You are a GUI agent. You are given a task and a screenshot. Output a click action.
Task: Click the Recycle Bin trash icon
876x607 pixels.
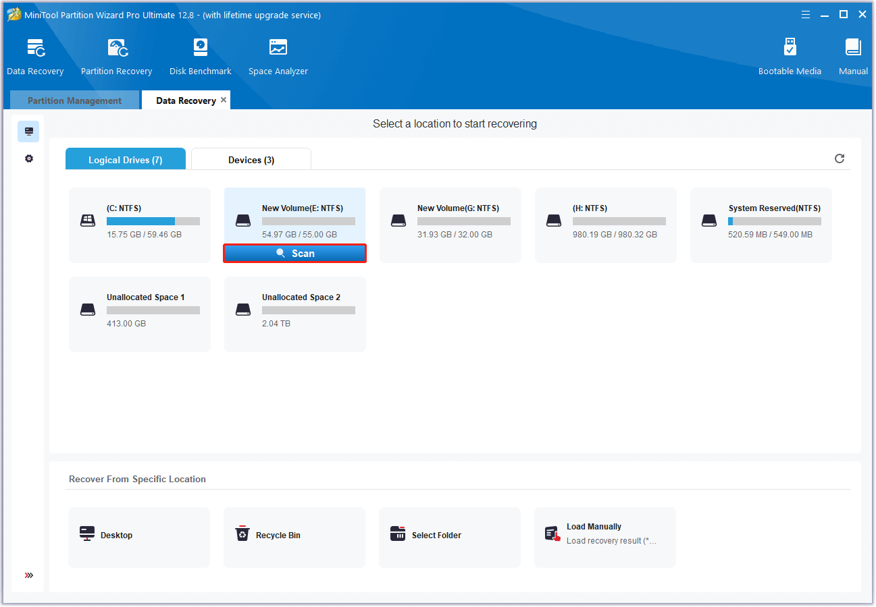click(x=242, y=534)
